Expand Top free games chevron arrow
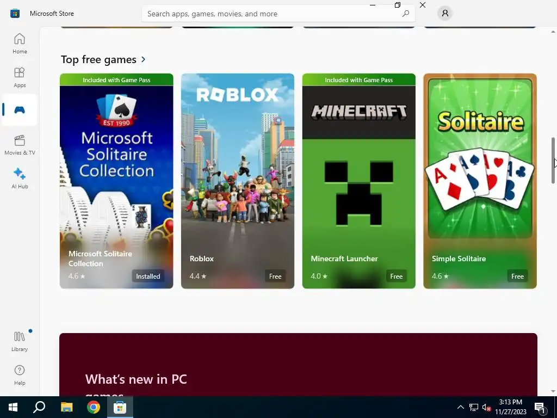 [x=144, y=59]
